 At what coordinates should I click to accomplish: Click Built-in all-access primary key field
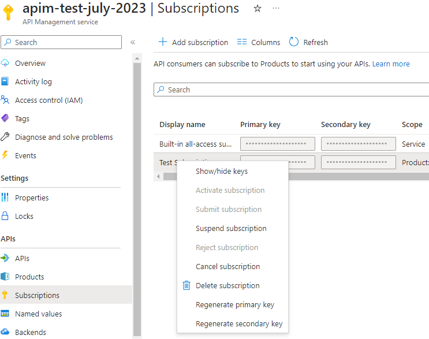278,144
